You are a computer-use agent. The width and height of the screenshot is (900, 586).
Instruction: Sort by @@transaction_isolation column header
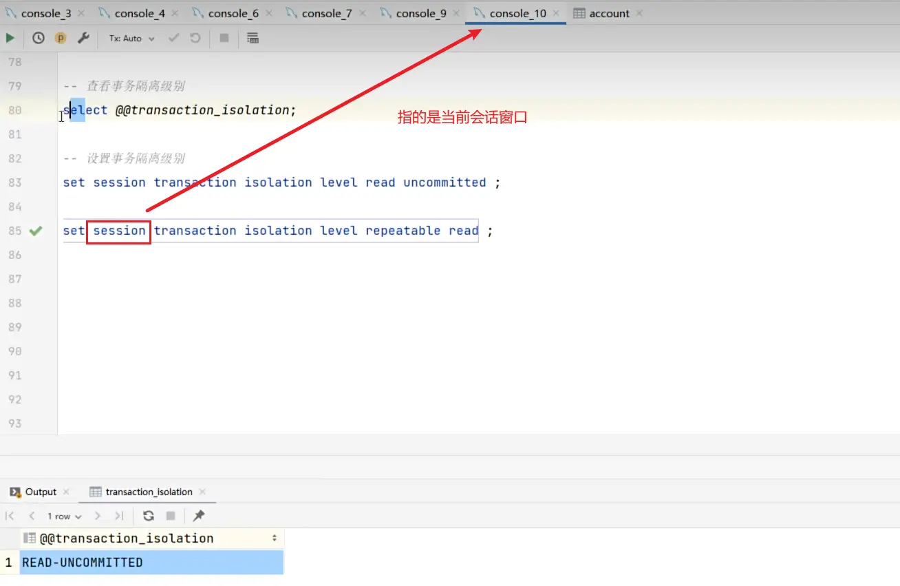tap(152, 538)
